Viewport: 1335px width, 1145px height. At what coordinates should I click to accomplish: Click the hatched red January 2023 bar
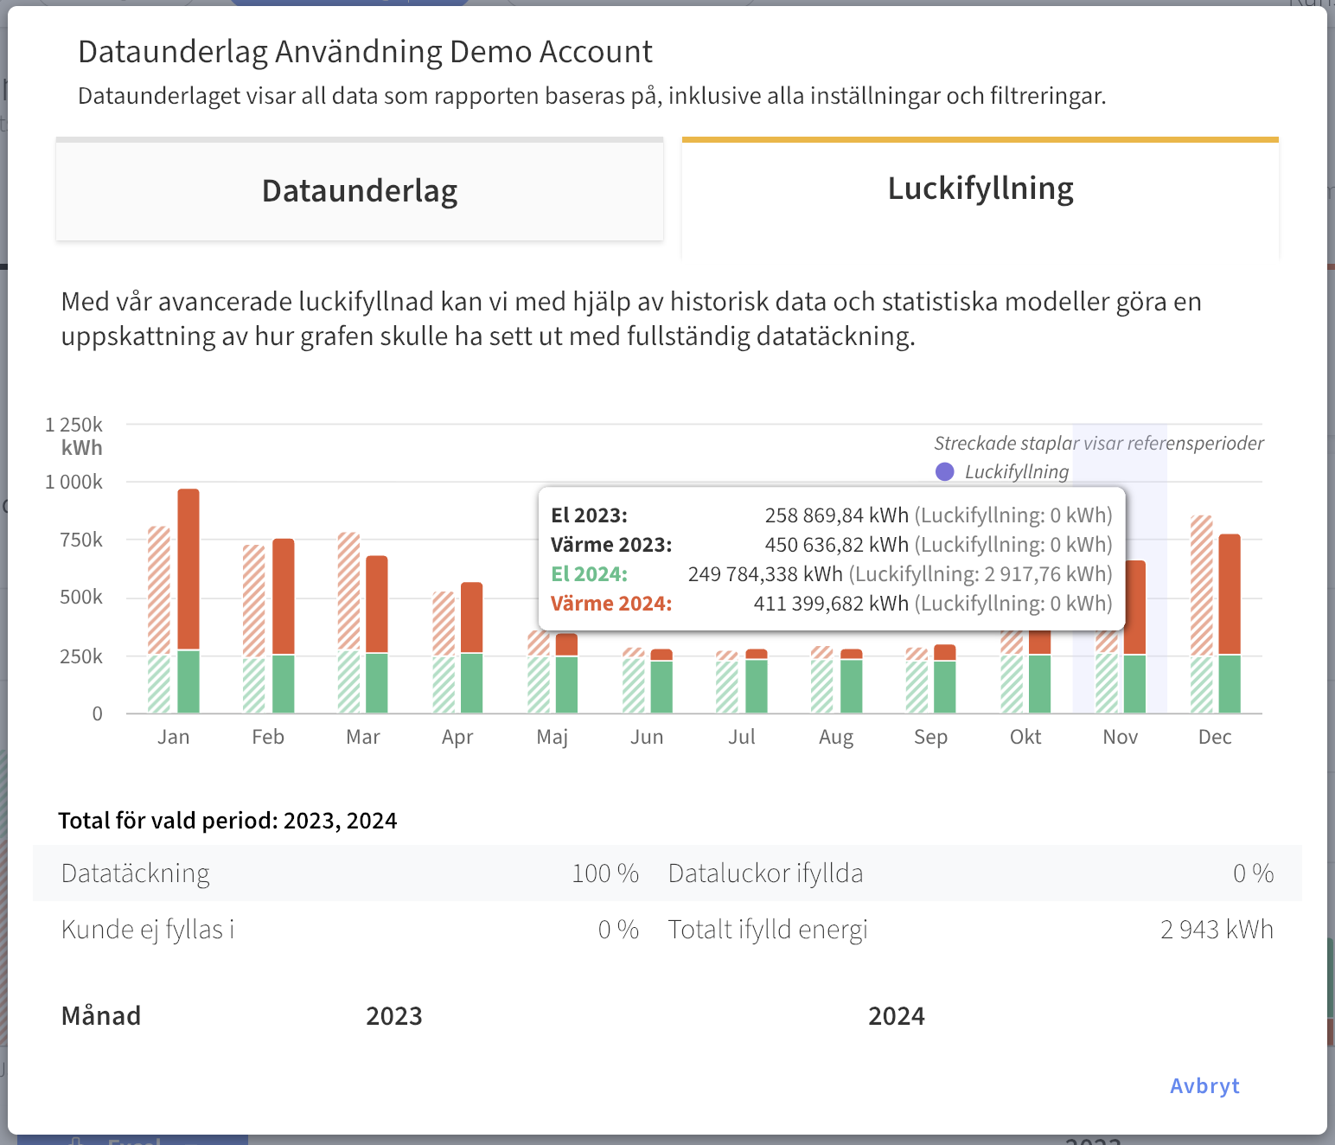pos(159,590)
